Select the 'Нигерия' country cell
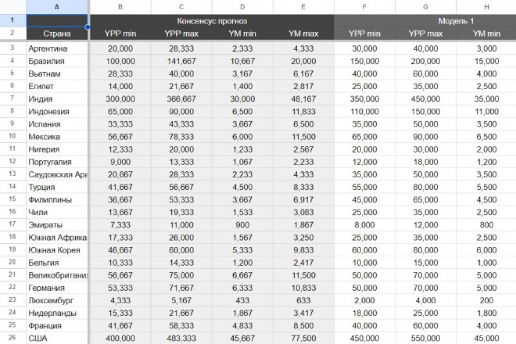516x344 pixels. pyautogui.click(x=57, y=150)
